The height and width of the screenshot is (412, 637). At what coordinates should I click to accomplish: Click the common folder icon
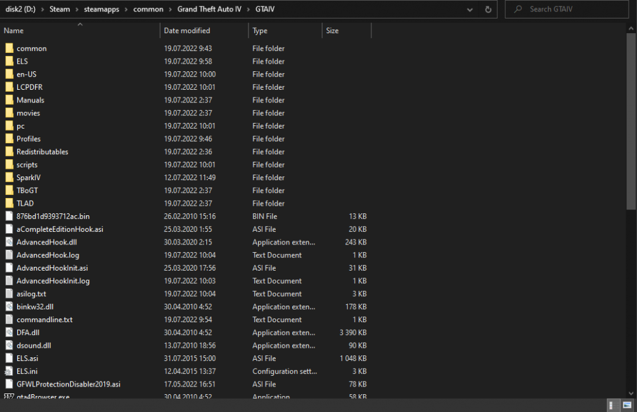(10, 48)
